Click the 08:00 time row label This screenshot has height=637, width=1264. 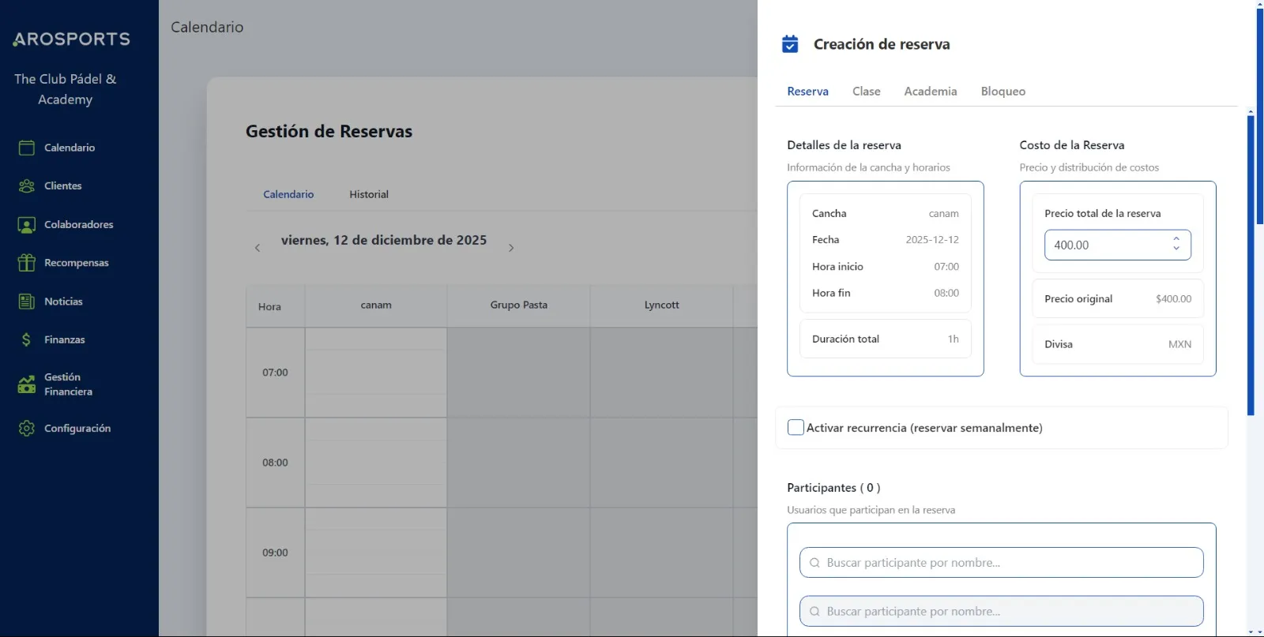click(275, 463)
